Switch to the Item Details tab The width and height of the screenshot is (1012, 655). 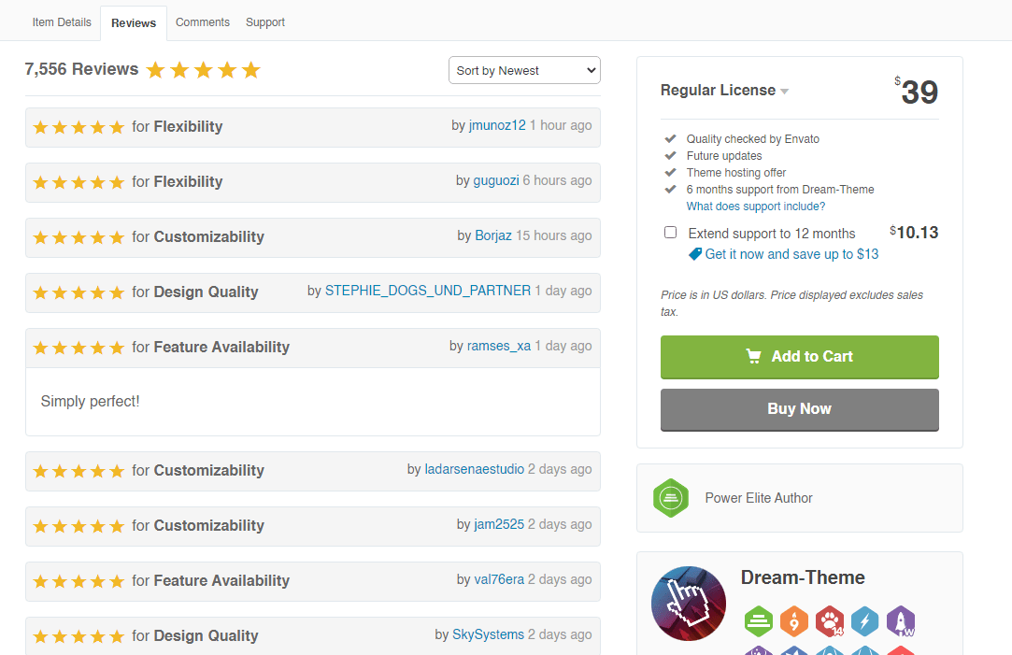coord(62,21)
